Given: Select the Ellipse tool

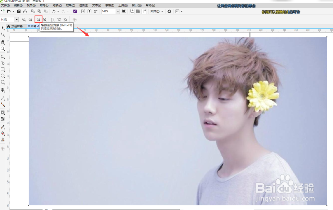Looking at the screenshot, I should [3, 76].
